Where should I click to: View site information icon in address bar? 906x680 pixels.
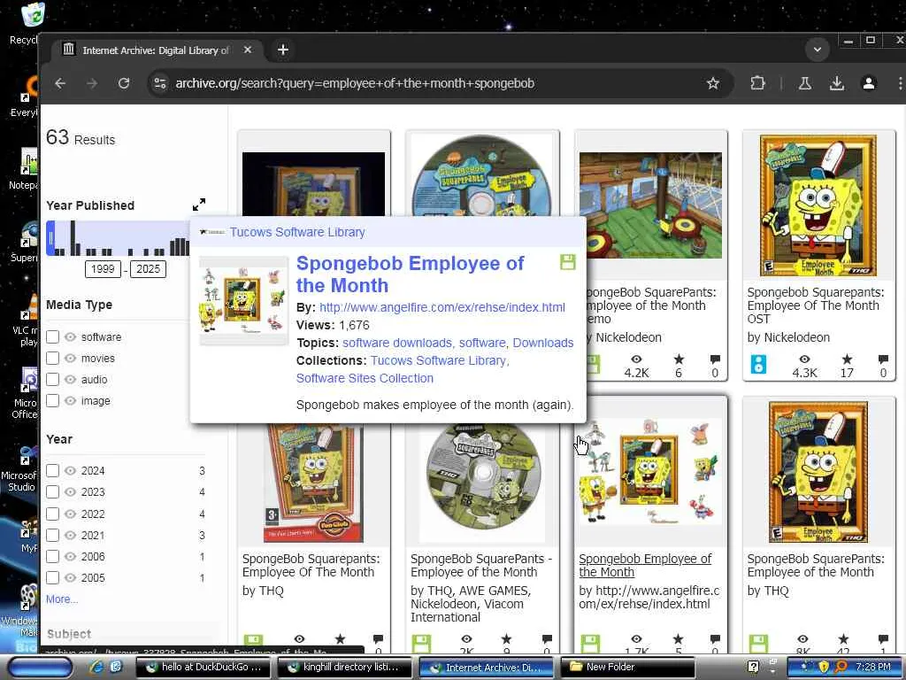pos(160,83)
